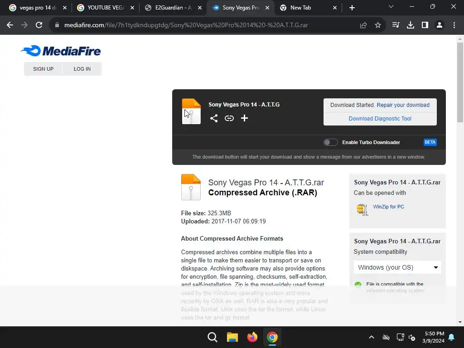
Task: Enable the Turbo Downloader toggle
Action: [330, 142]
